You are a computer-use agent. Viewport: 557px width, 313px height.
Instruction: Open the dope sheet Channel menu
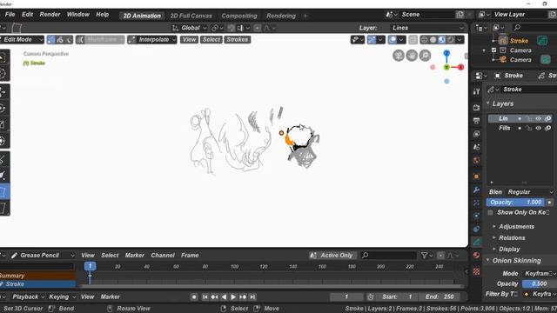click(x=163, y=255)
